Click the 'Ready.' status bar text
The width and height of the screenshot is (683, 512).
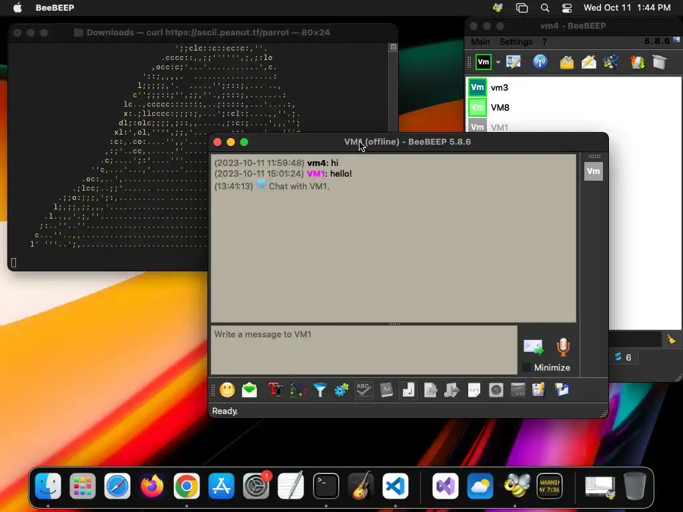point(225,411)
